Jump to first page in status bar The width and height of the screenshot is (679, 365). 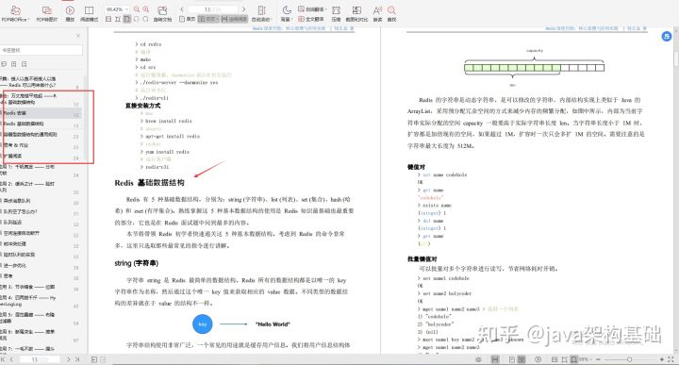click(3, 359)
